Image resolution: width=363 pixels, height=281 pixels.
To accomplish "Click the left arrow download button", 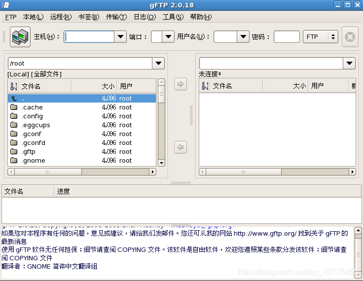I will click(x=181, y=147).
